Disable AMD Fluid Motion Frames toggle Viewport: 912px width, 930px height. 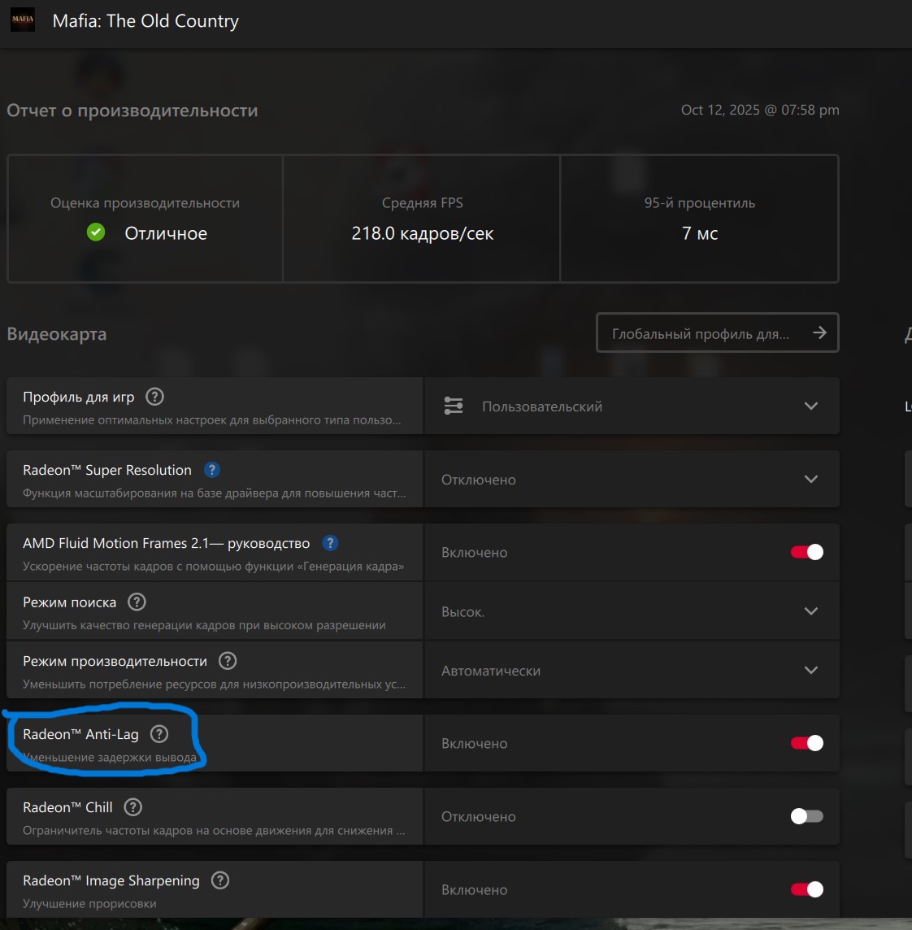807,552
